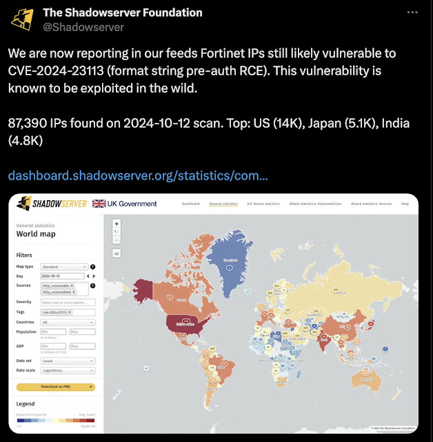Go to next day with right arrow
This screenshot has height=442, width=433.
(94, 276)
